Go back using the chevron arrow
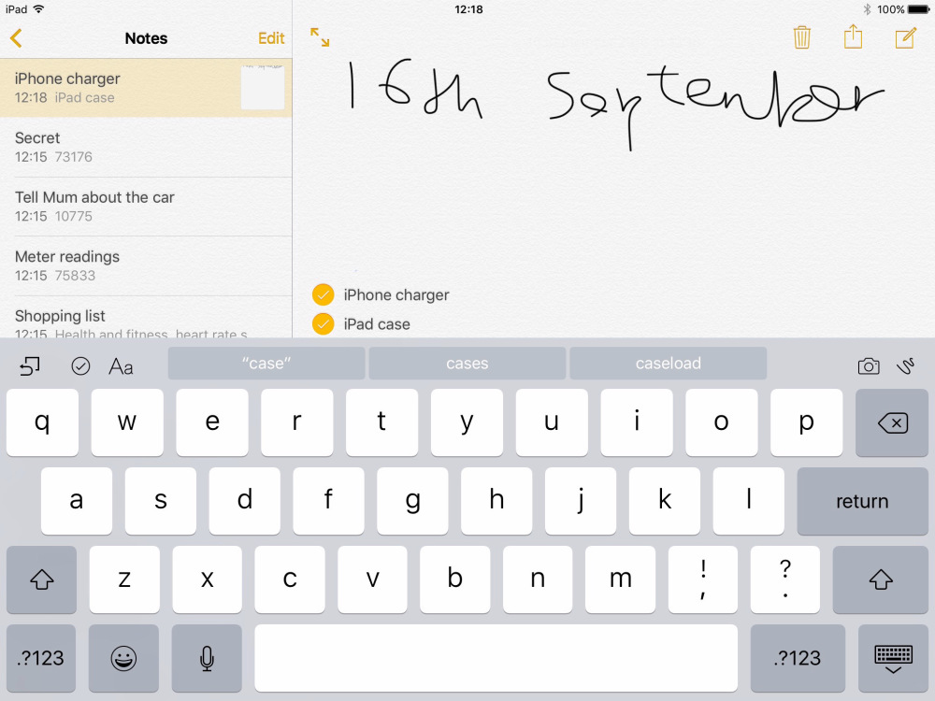 (x=16, y=38)
